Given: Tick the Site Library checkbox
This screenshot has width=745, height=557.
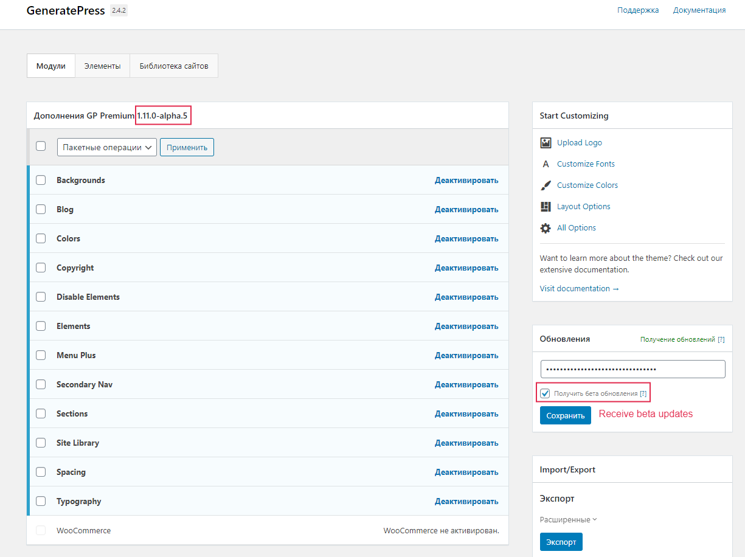Looking at the screenshot, I should click(41, 443).
